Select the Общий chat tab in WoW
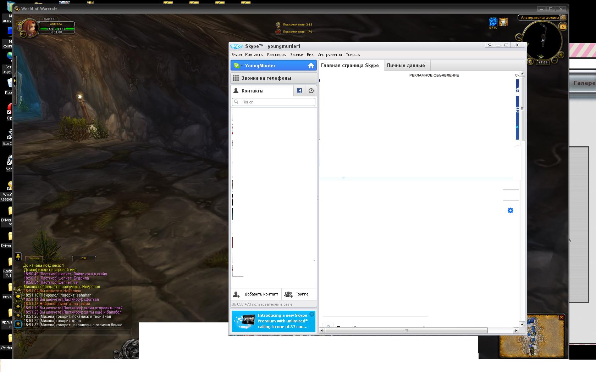 coord(34,258)
